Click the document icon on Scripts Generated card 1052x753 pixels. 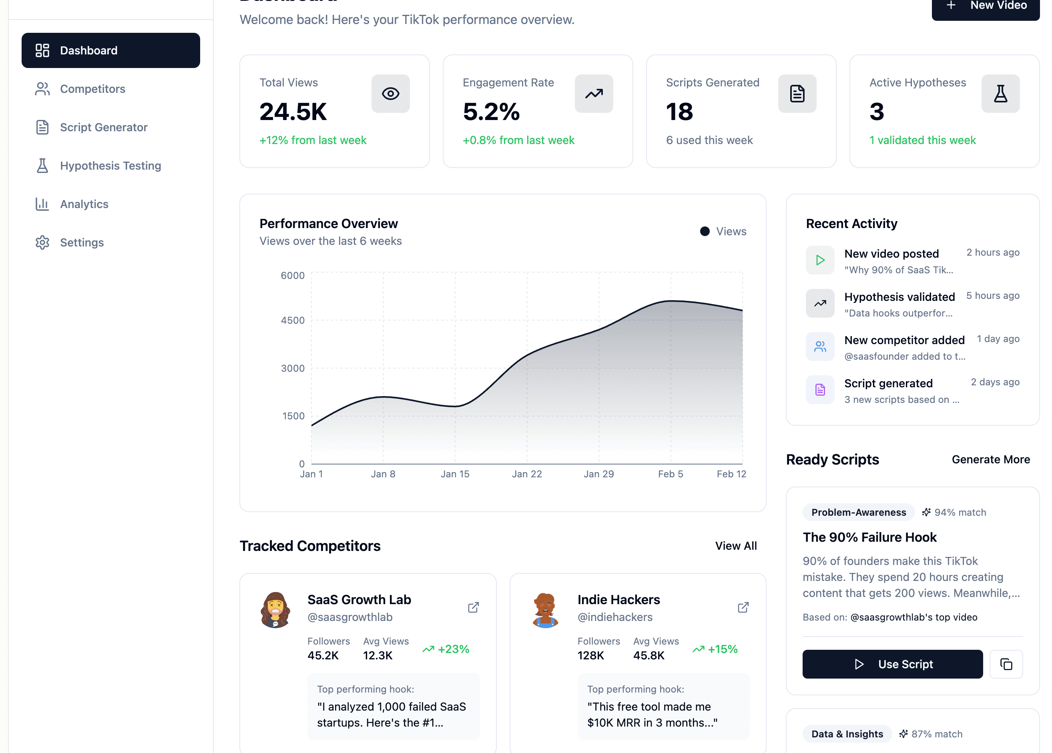tap(797, 94)
